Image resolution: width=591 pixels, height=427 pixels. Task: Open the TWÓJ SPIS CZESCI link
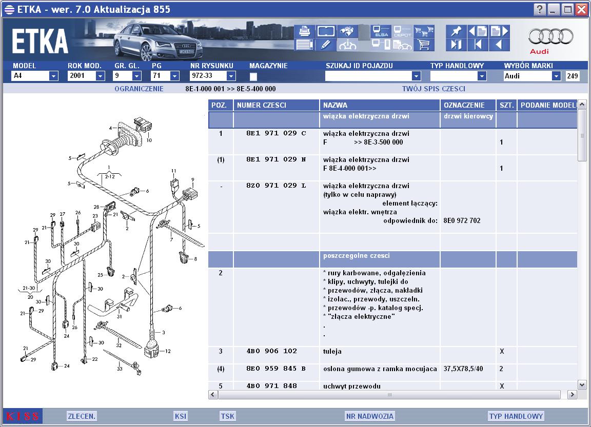click(x=434, y=89)
